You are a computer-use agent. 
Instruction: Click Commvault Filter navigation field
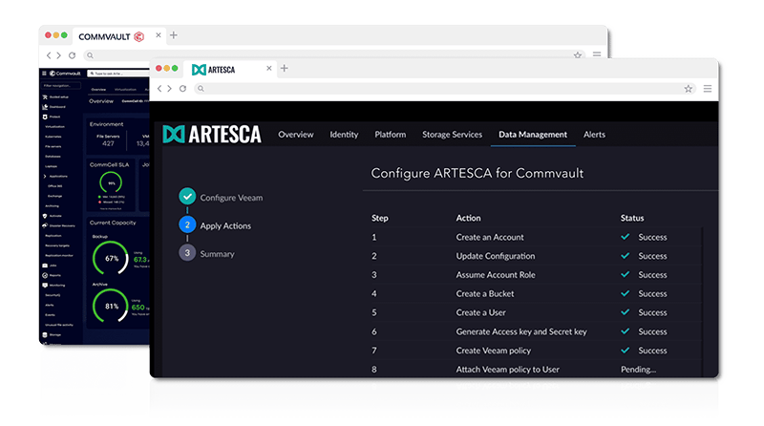tap(61, 86)
